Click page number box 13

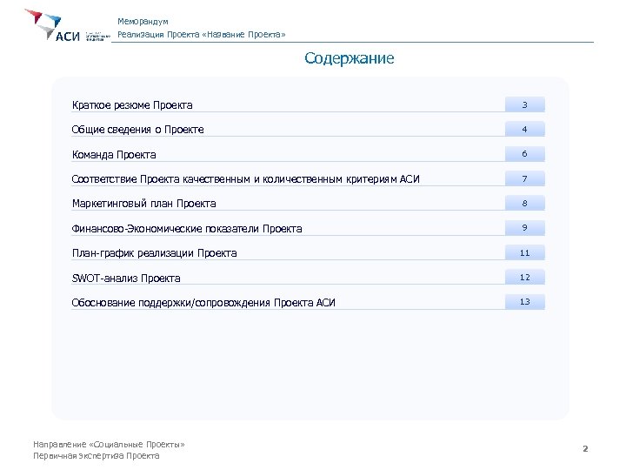[524, 302]
